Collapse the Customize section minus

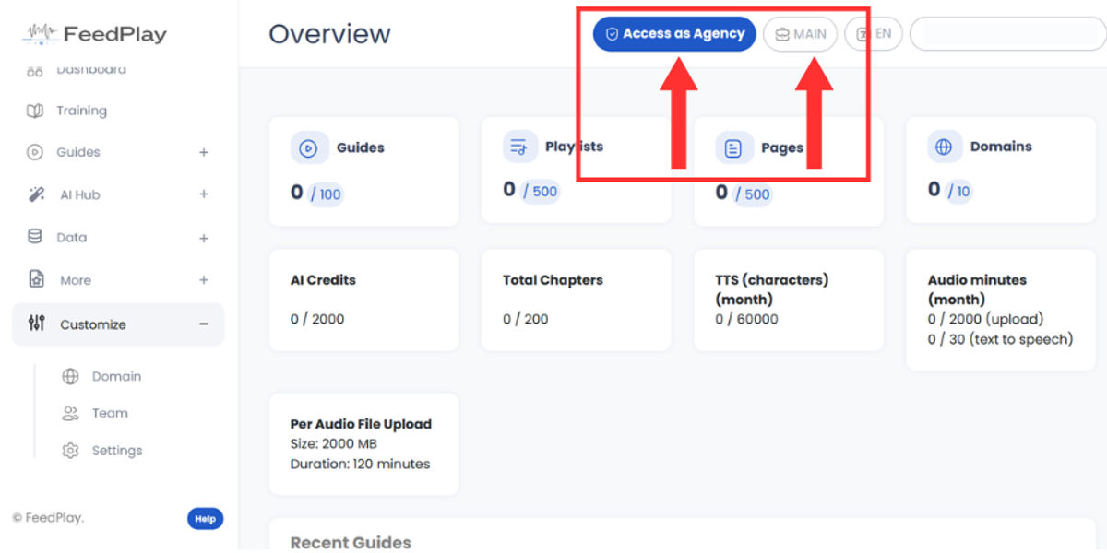coord(204,324)
